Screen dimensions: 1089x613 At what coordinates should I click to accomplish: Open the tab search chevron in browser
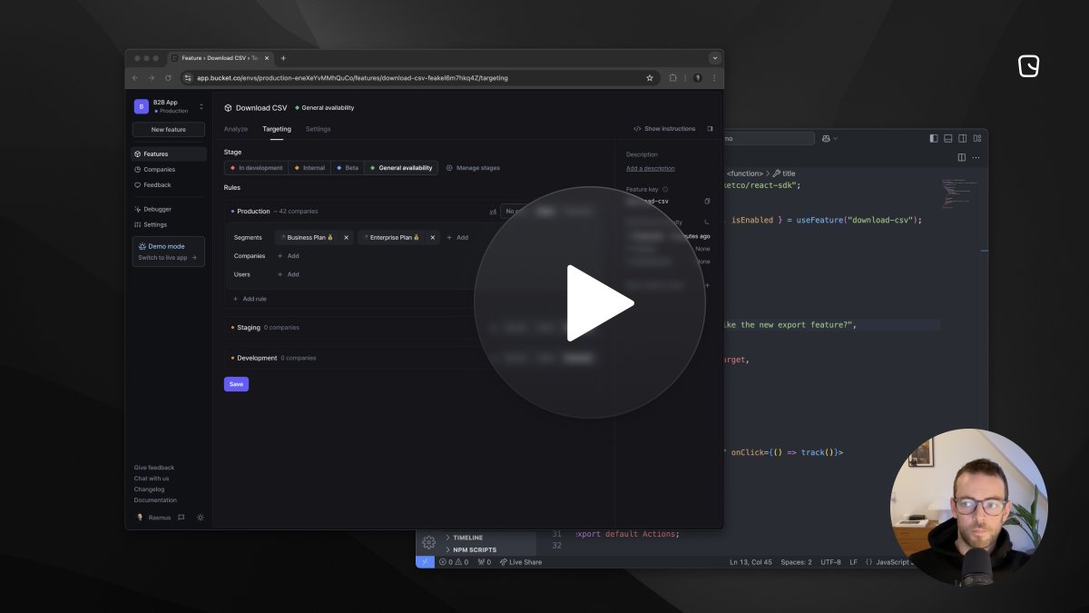(x=714, y=58)
